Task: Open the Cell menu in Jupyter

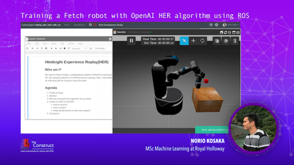Action: 62,44
